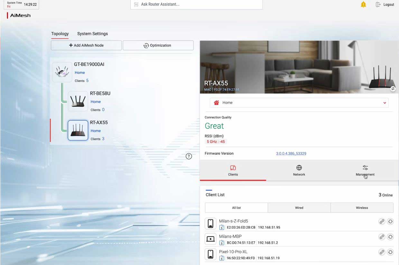
Task: Click the Router Assistant chat icon
Action: click(136, 5)
